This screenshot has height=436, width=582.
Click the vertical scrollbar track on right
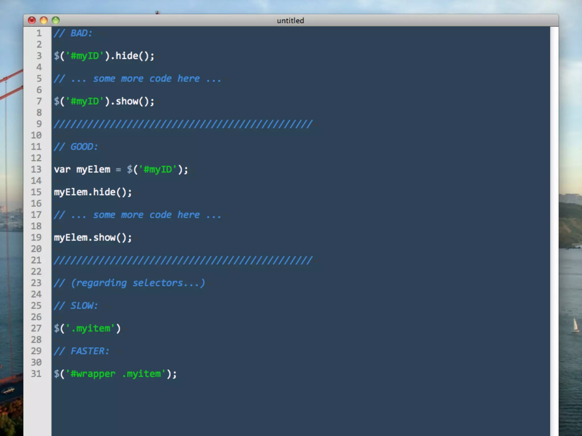(x=554, y=227)
